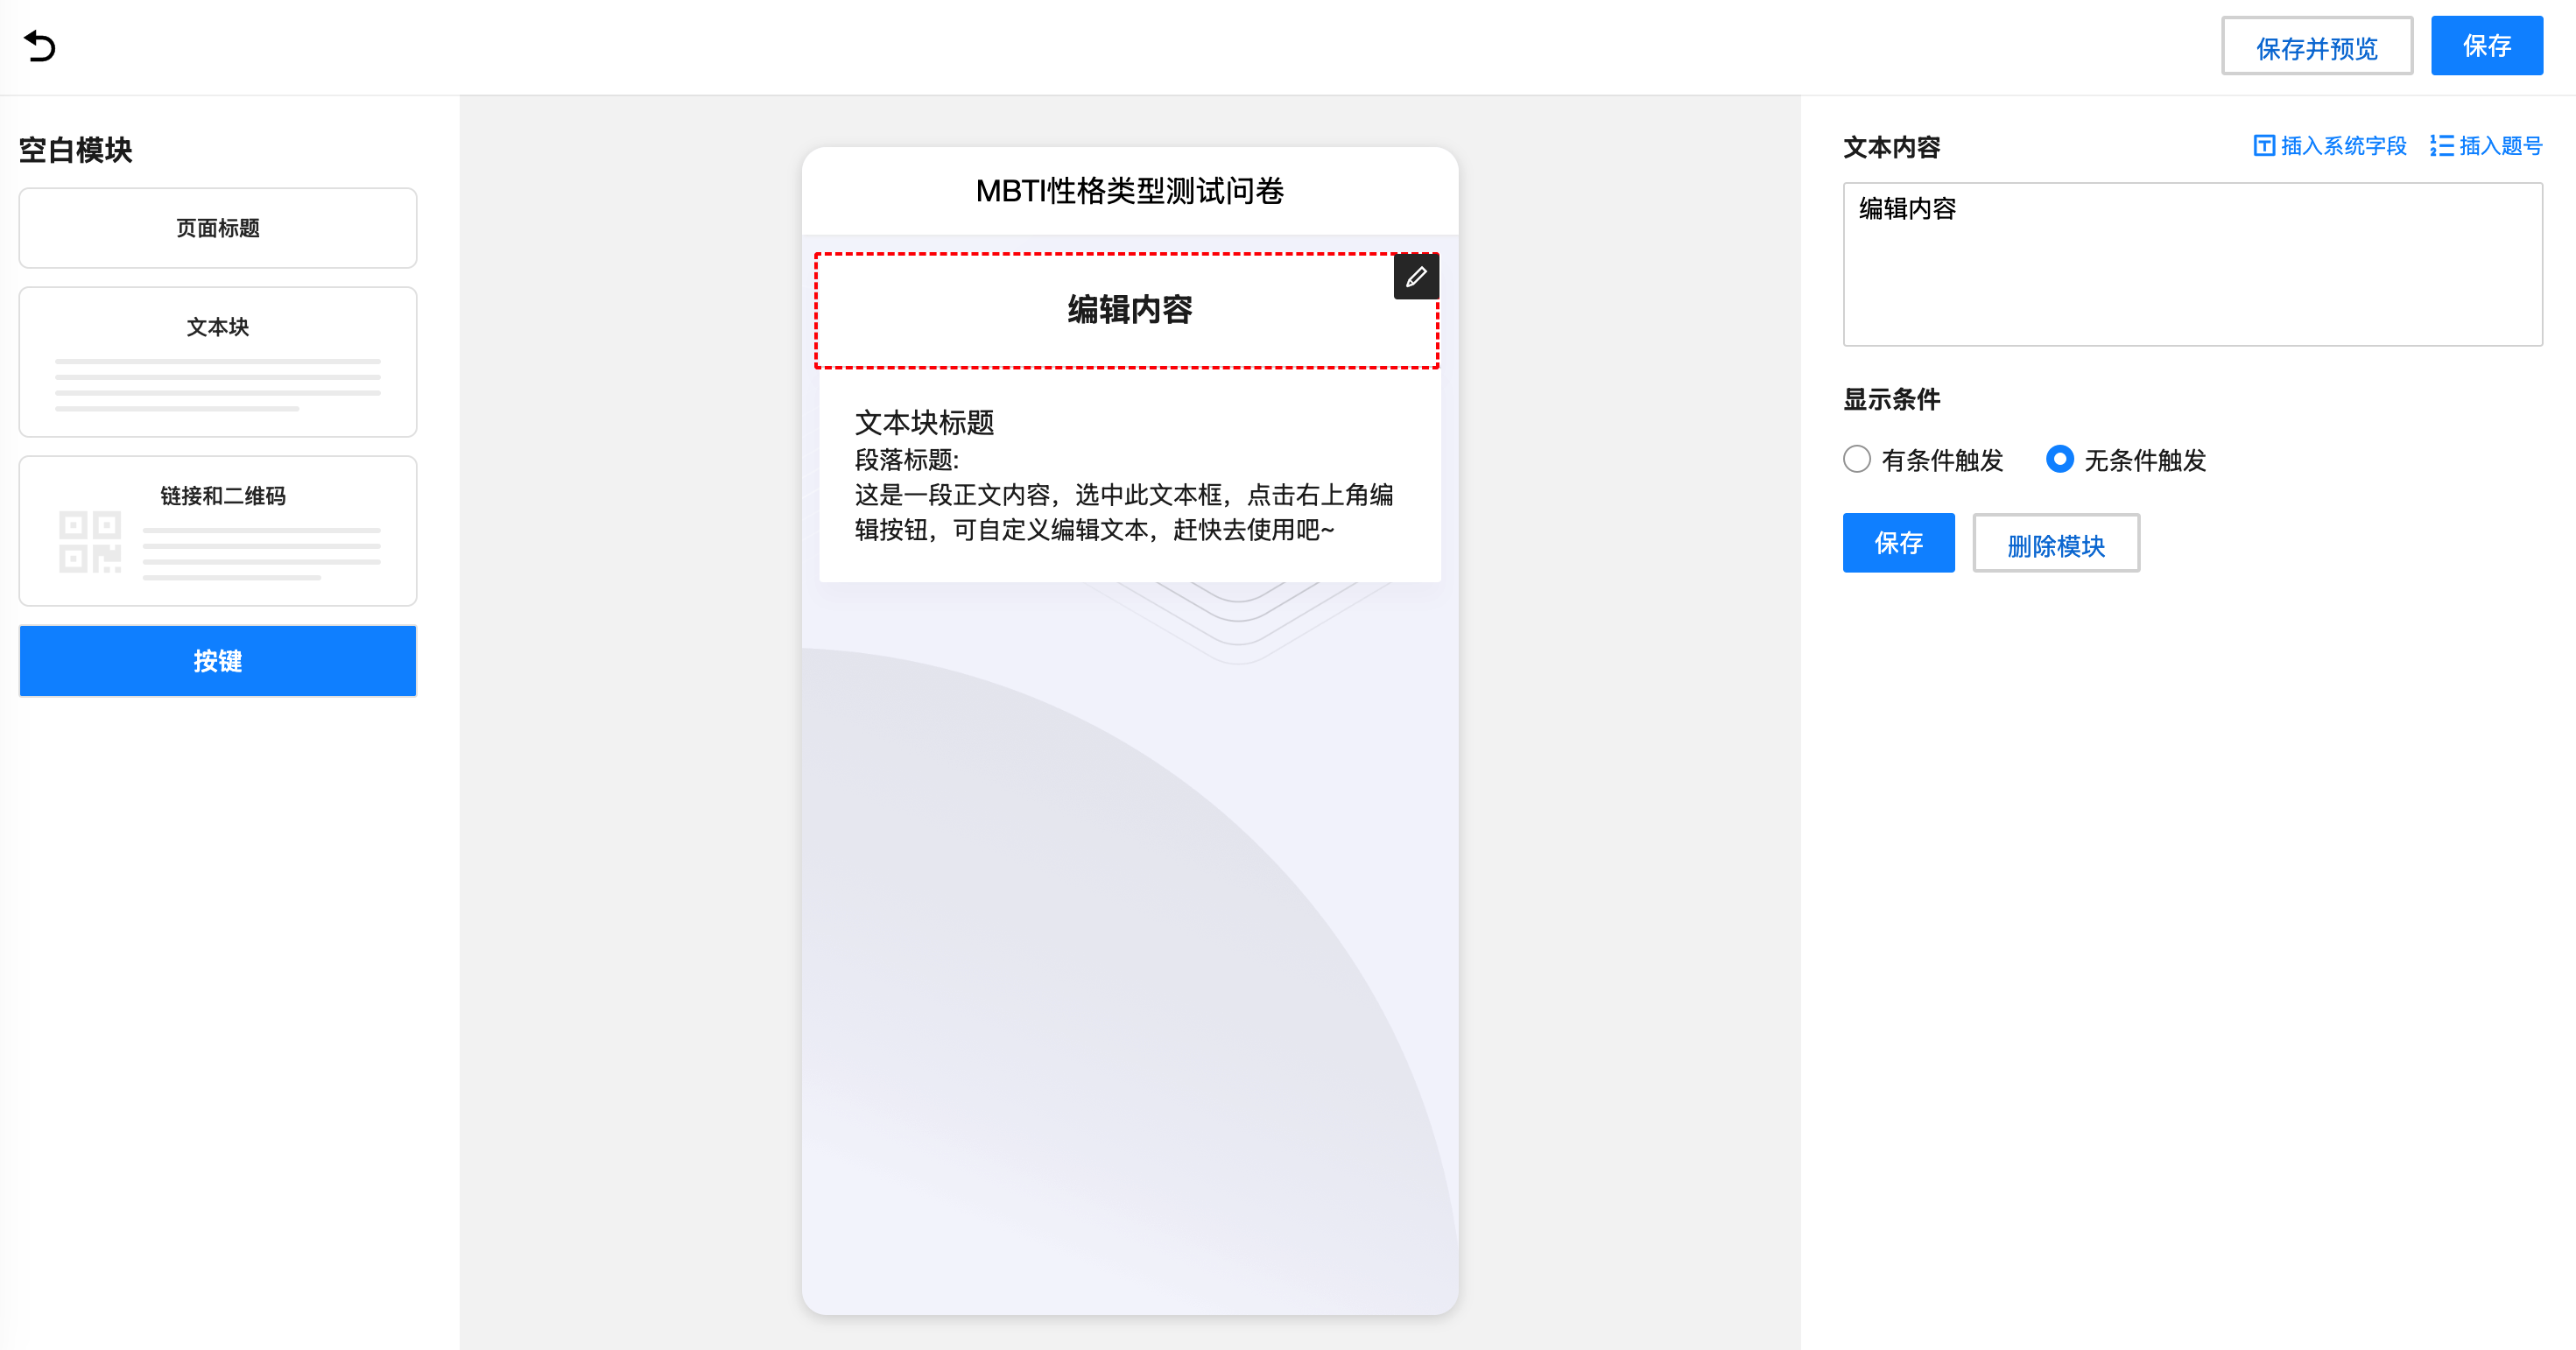Screen dimensions: 2576x1350
Task: Click the top-right 保存 button
Action: click(2486, 46)
